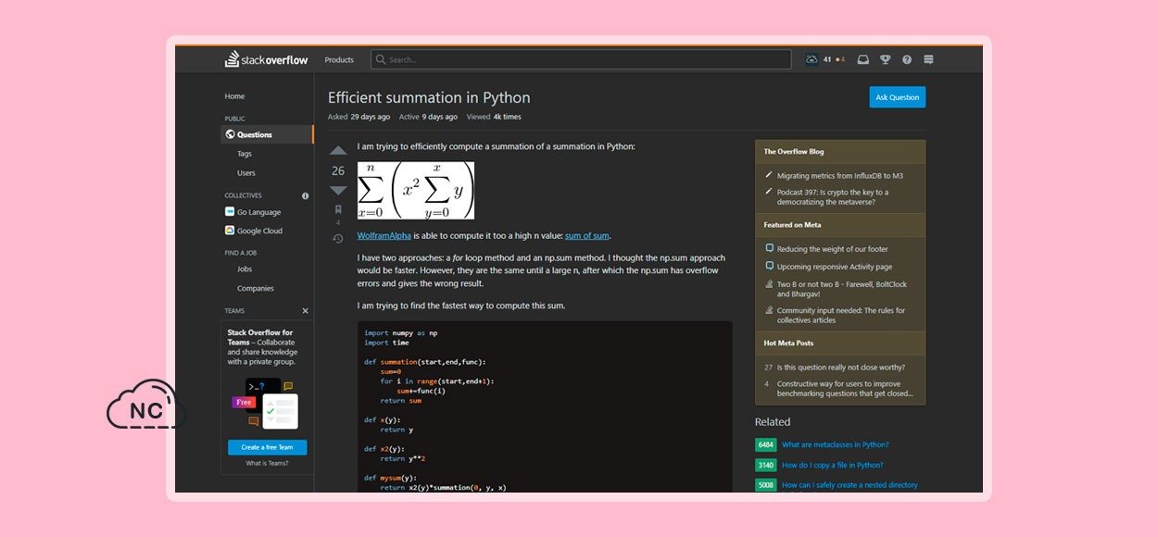The width and height of the screenshot is (1158, 537).
Task: Click the Stack Overflow logo
Action: (x=266, y=60)
